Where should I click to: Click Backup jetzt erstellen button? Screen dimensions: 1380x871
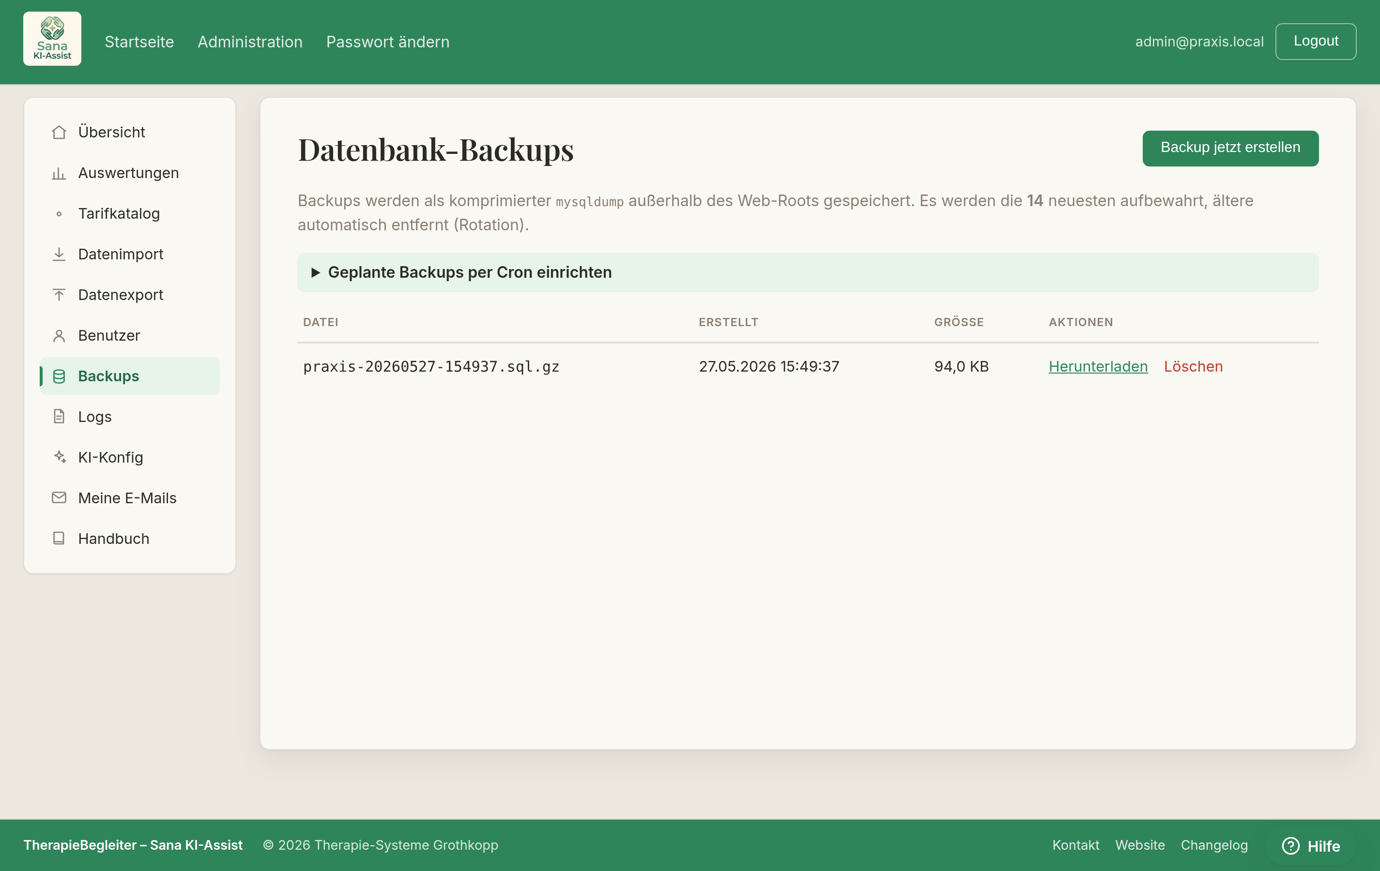[x=1230, y=149]
